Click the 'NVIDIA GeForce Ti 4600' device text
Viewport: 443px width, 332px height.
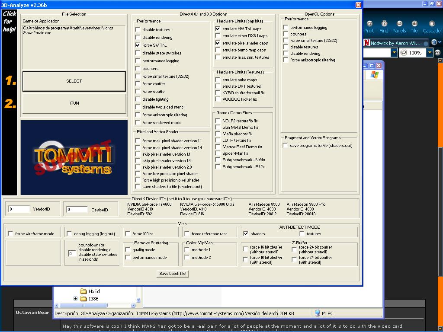click(x=149, y=204)
